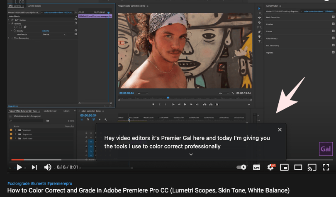Cast the video to a TV

tap(312, 167)
